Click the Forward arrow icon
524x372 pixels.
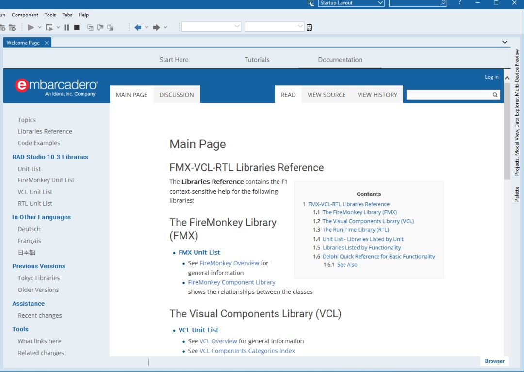click(x=156, y=27)
